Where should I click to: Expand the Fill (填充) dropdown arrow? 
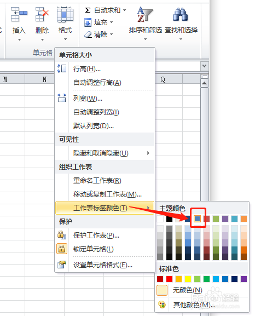112,22
